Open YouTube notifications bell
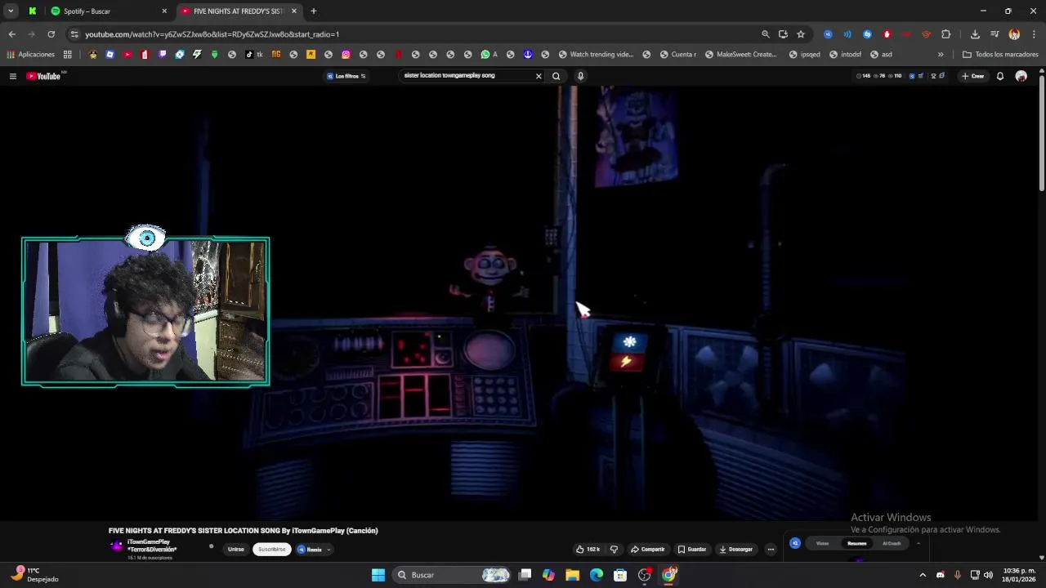This screenshot has height=588, width=1046. point(999,76)
